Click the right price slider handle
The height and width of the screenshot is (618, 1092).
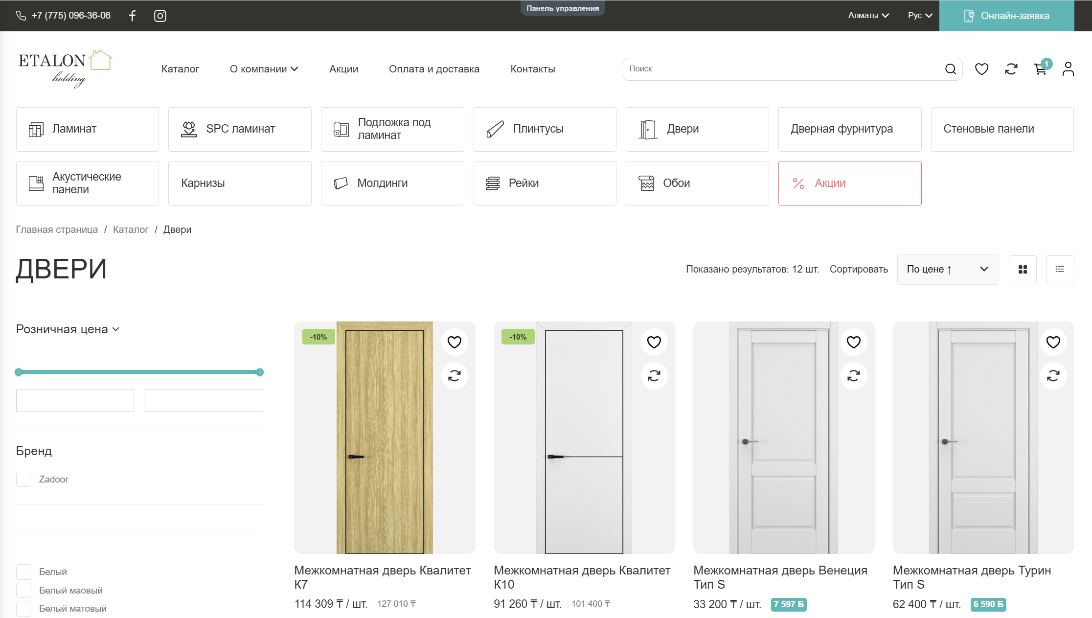coord(260,372)
